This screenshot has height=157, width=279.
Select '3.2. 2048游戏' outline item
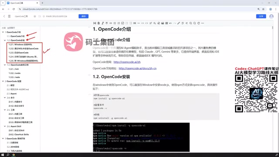[x=13, y=147]
